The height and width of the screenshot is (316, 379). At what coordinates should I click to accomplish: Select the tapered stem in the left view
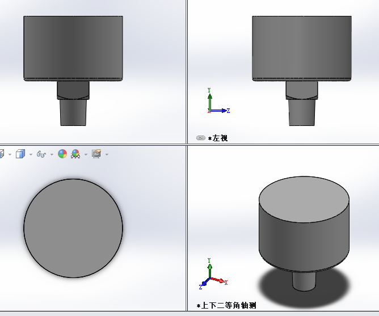tap(302, 112)
